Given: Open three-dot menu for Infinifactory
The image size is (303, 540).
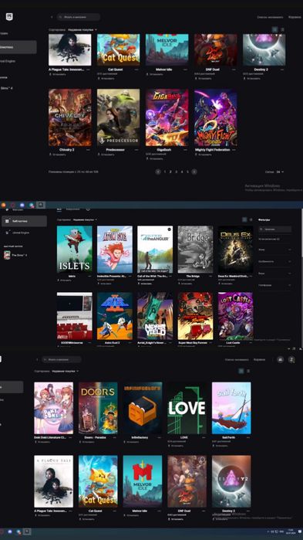Looking at the screenshot, I should (160, 437).
